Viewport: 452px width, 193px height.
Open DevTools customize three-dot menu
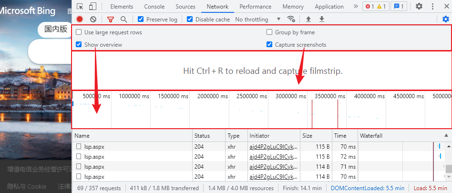pos(433,6)
